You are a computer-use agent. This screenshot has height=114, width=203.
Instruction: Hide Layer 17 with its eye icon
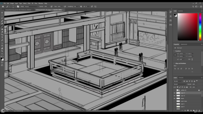pyautogui.click(x=174, y=93)
